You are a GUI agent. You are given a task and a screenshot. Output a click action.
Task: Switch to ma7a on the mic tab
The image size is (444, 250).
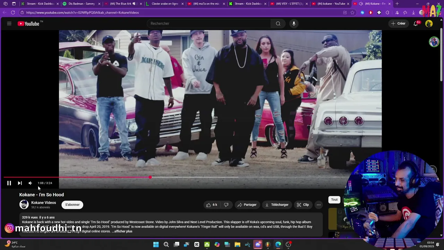[206, 4]
